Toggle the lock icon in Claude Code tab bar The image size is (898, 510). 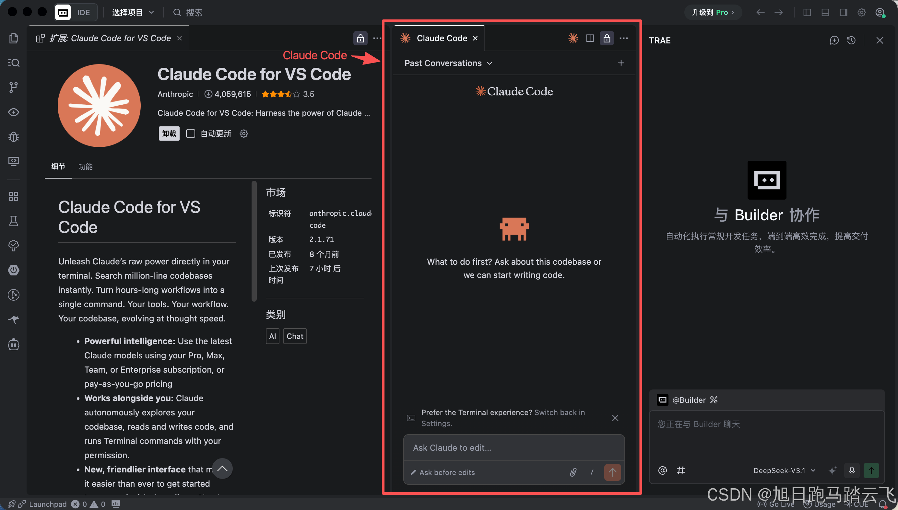pyautogui.click(x=607, y=38)
